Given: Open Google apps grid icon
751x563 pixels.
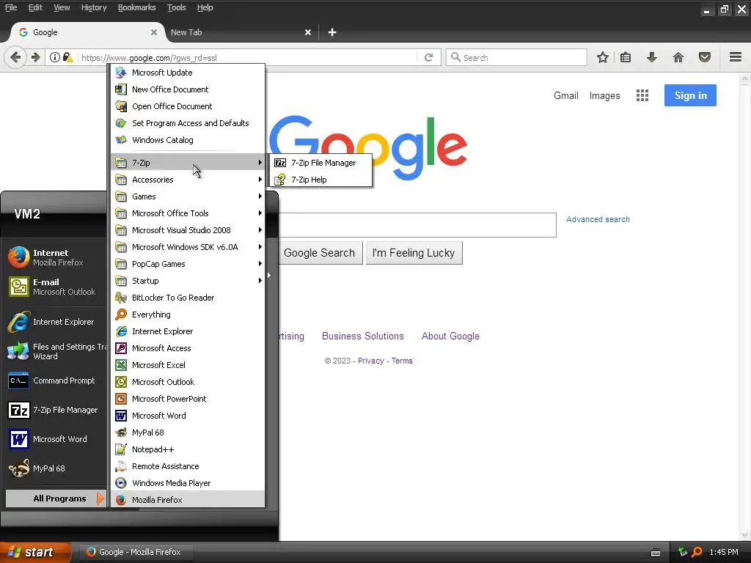Looking at the screenshot, I should [642, 95].
